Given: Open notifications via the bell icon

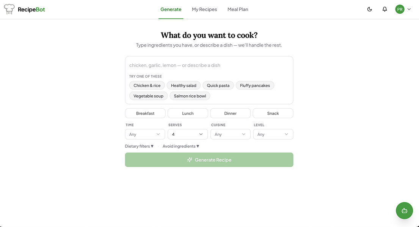Looking at the screenshot, I should [x=384, y=9].
